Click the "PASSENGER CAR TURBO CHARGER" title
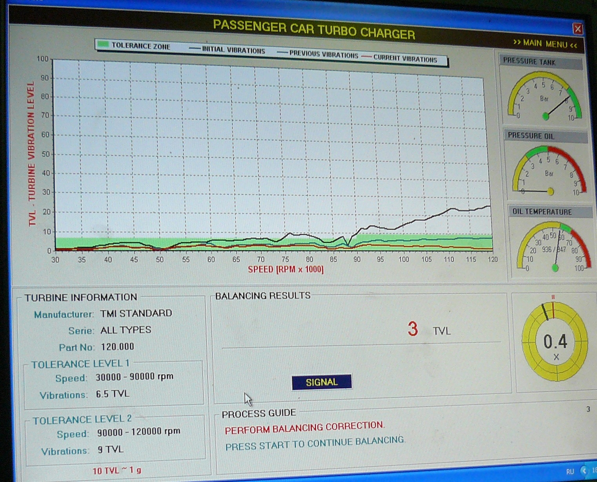Screen dimensions: 597x482 click(314, 30)
